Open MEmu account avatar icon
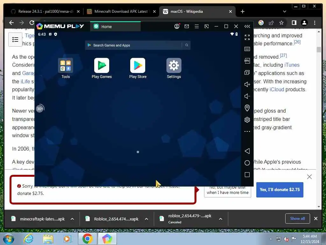This screenshot has width=326, height=245. [x=177, y=26]
